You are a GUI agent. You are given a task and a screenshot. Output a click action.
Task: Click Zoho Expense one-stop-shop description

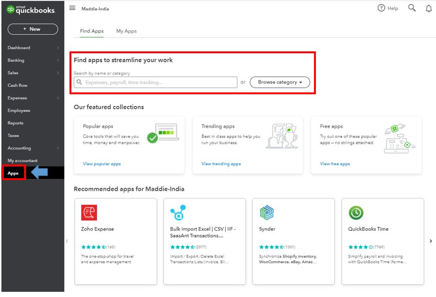pos(107,259)
